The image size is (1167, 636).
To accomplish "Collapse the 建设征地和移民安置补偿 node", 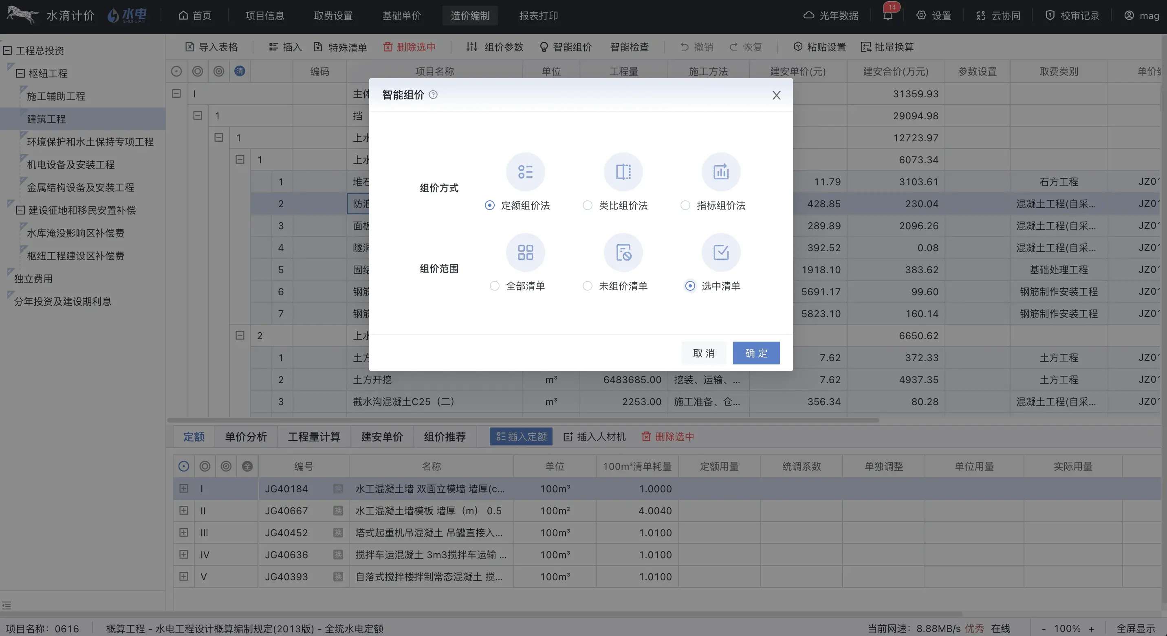I will [20, 210].
